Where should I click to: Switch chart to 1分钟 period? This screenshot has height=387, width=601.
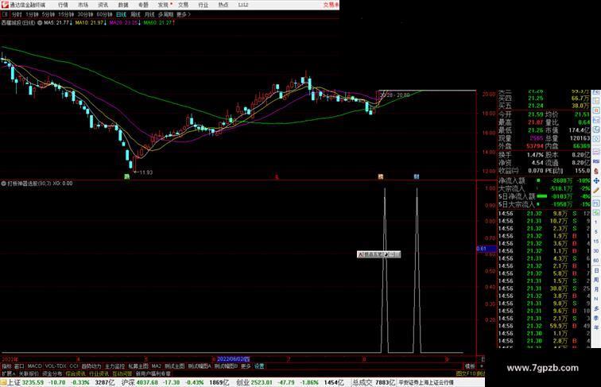point(32,14)
